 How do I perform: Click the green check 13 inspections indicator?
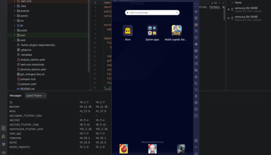[214, 3]
